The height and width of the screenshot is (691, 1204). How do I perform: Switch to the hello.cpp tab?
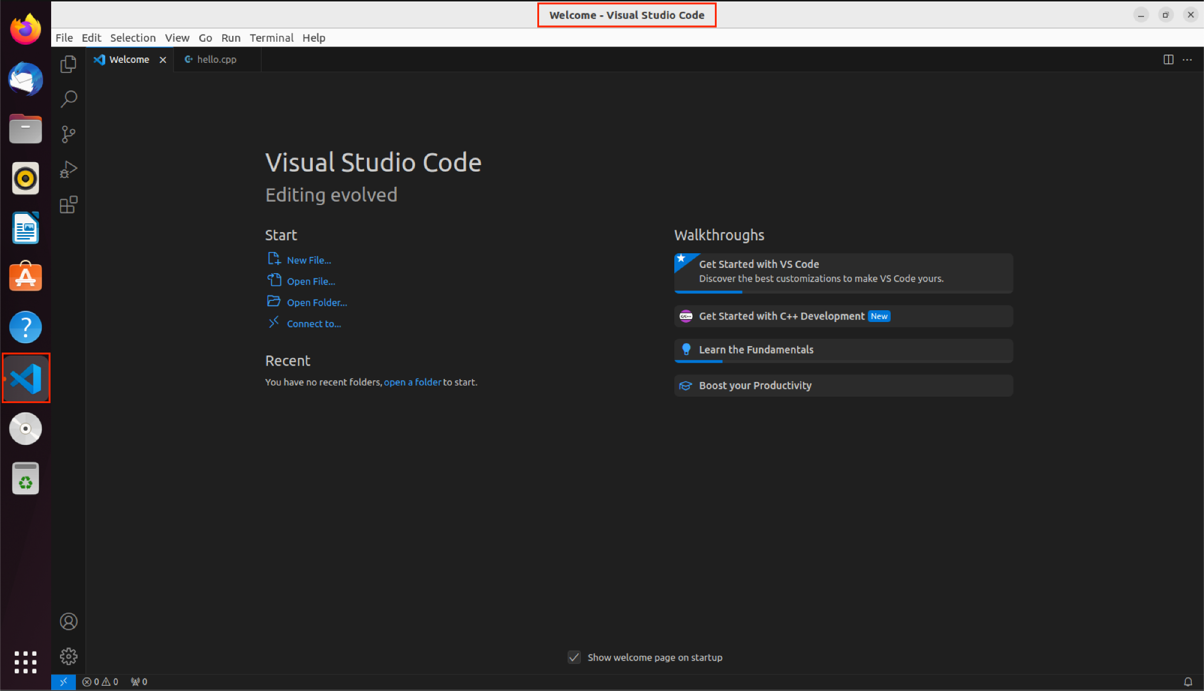click(217, 60)
